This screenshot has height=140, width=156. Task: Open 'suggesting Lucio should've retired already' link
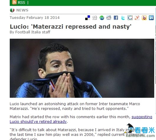click(81, 119)
